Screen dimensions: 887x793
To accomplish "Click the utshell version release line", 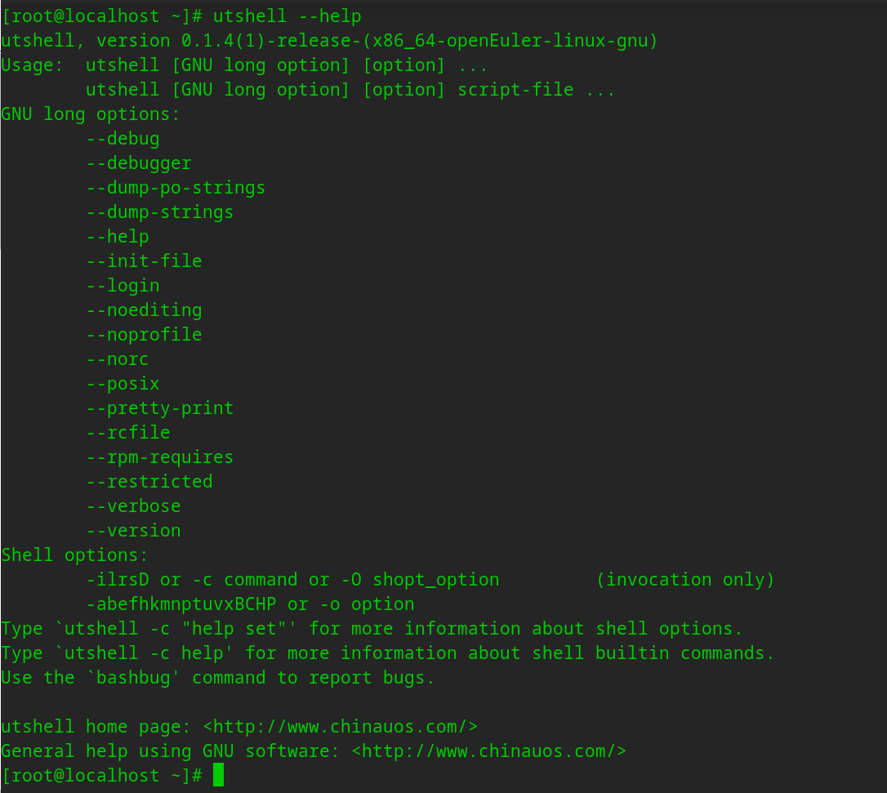I will click(x=329, y=41).
